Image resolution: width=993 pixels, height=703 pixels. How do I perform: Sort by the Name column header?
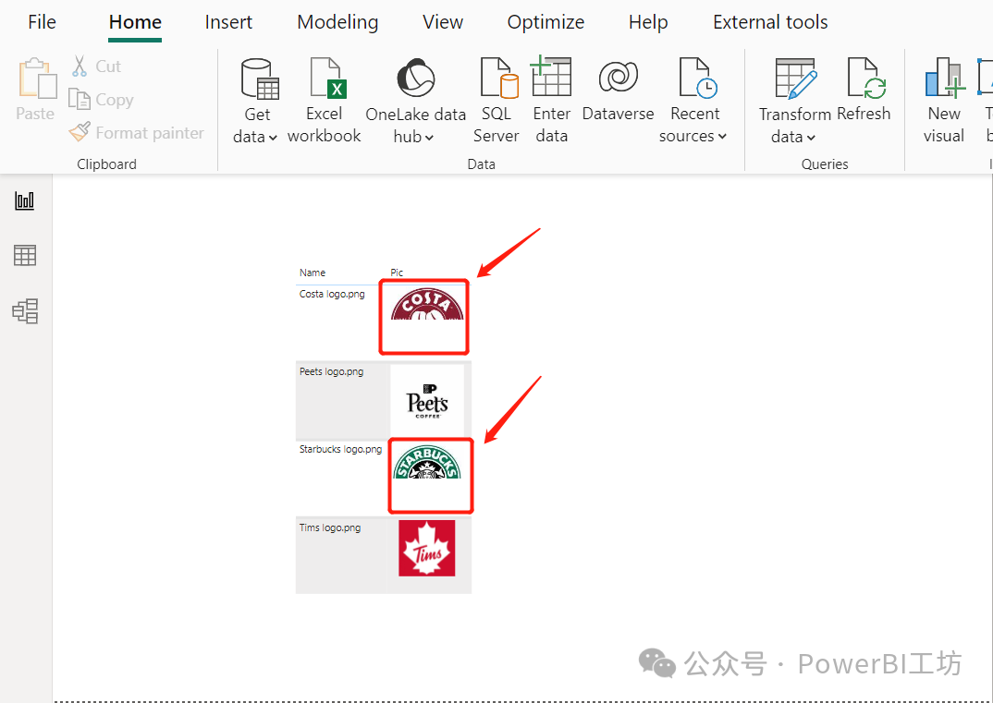click(x=313, y=273)
